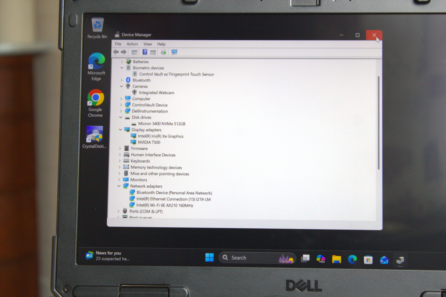This screenshot has height=297, width=446.
Task: Select Control Vault w/ Fingerprint Touch Sensor
Action: pyautogui.click(x=176, y=74)
